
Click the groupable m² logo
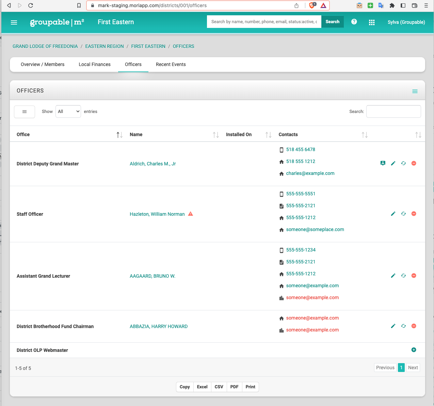coord(57,22)
